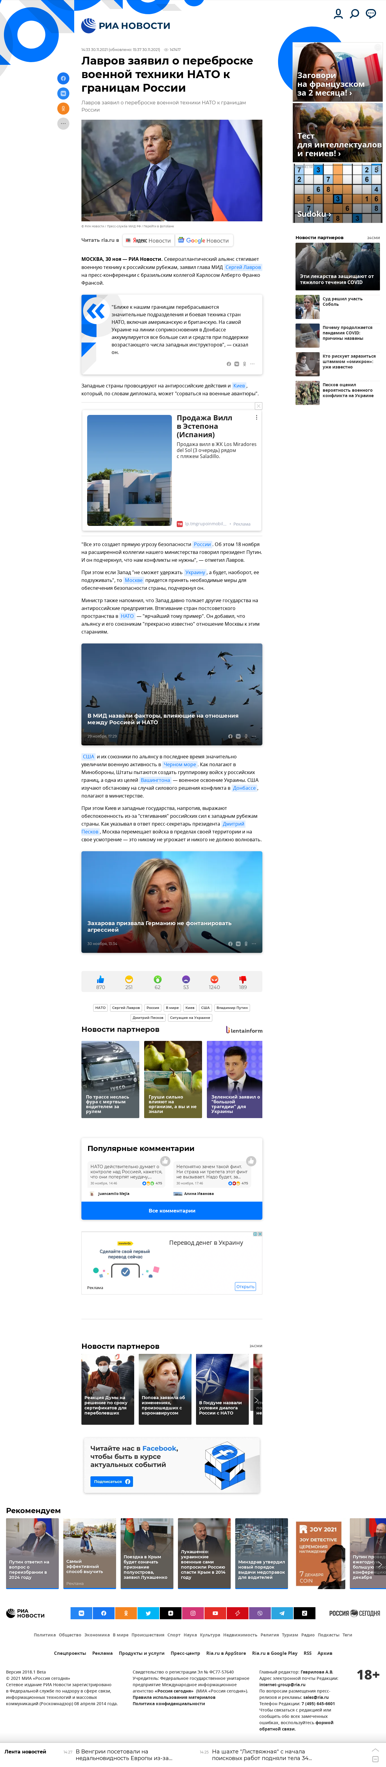The image size is (386, 1767).
Task: Select the В мире tag
Action: pos(172,1008)
